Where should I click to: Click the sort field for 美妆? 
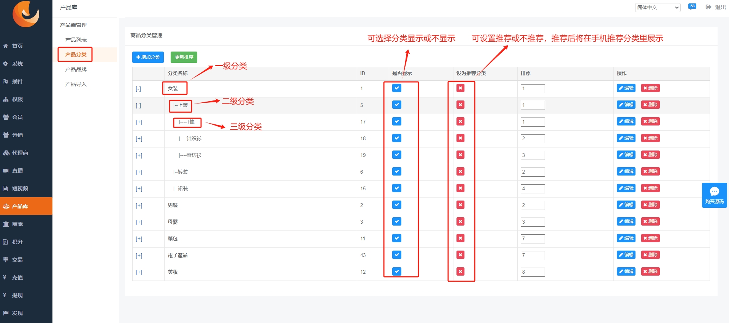pos(532,272)
